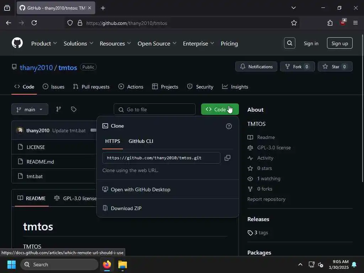Click the Firefox taskbar icon
Viewport: 364px width, 273px height.
[x=107, y=264]
